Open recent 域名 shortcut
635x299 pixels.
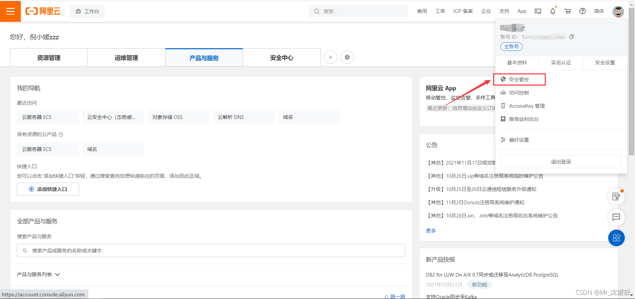click(x=309, y=117)
